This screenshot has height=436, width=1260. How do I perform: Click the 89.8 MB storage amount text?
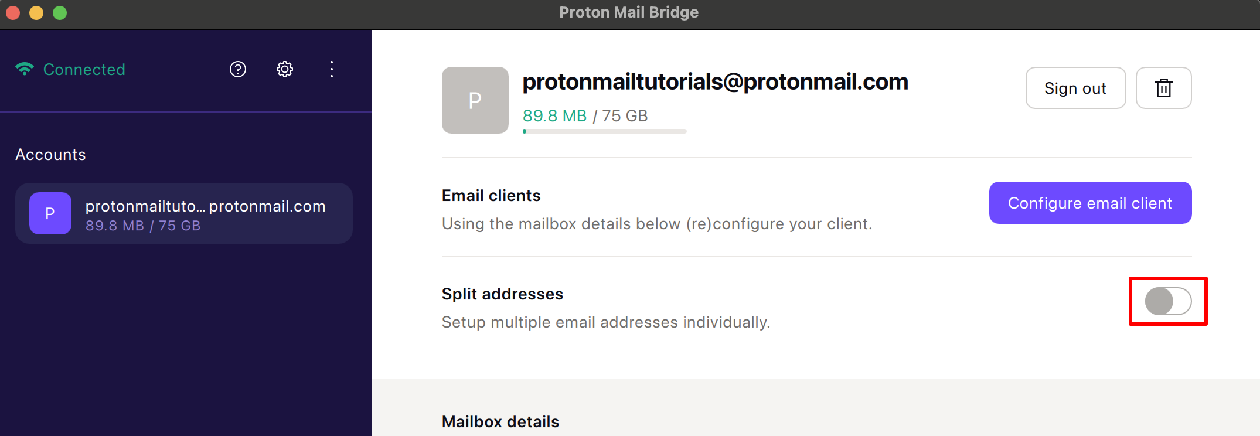pos(554,115)
